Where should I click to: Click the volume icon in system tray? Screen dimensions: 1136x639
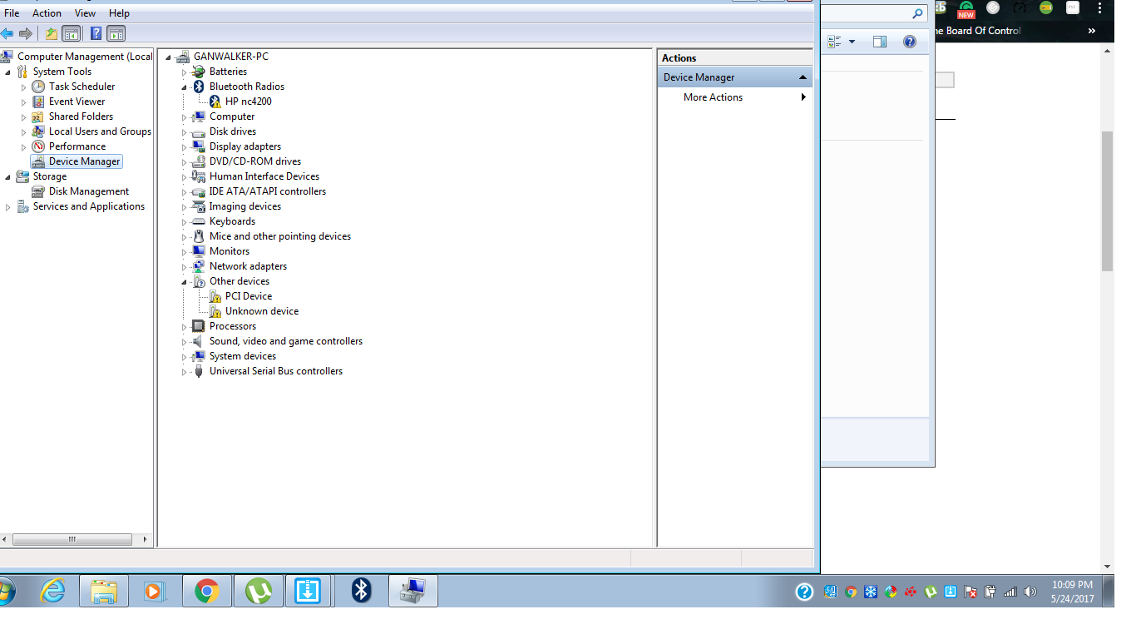(x=1030, y=592)
